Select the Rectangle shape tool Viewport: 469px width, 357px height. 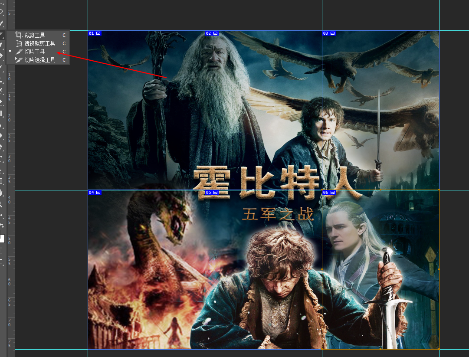(1, 181)
